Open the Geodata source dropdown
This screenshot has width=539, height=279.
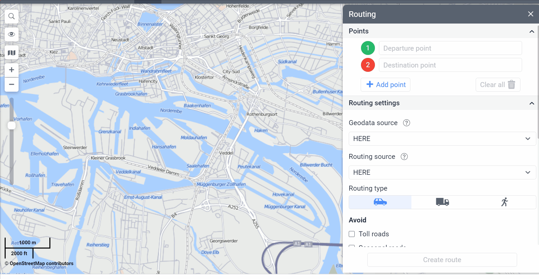pyautogui.click(x=442, y=139)
